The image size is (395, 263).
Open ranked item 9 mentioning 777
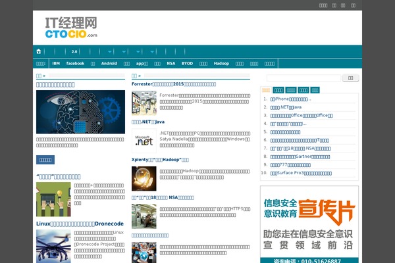tap(290, 165)
